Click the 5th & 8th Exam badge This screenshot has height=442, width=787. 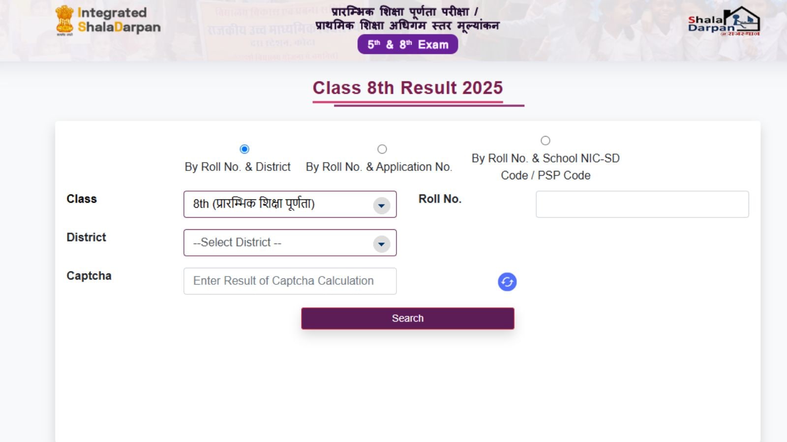[408, 44]
